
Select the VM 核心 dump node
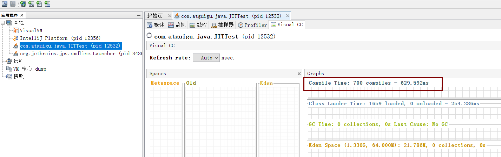(x=26, y=69)
